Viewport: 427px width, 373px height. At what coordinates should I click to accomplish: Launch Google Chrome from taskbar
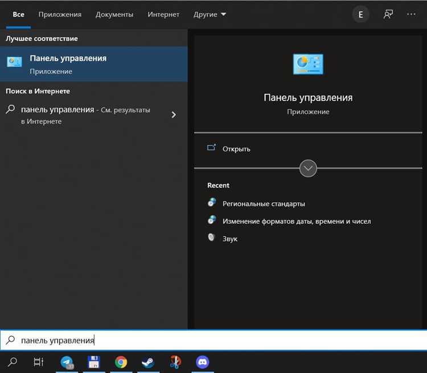(x=121, y=362)
